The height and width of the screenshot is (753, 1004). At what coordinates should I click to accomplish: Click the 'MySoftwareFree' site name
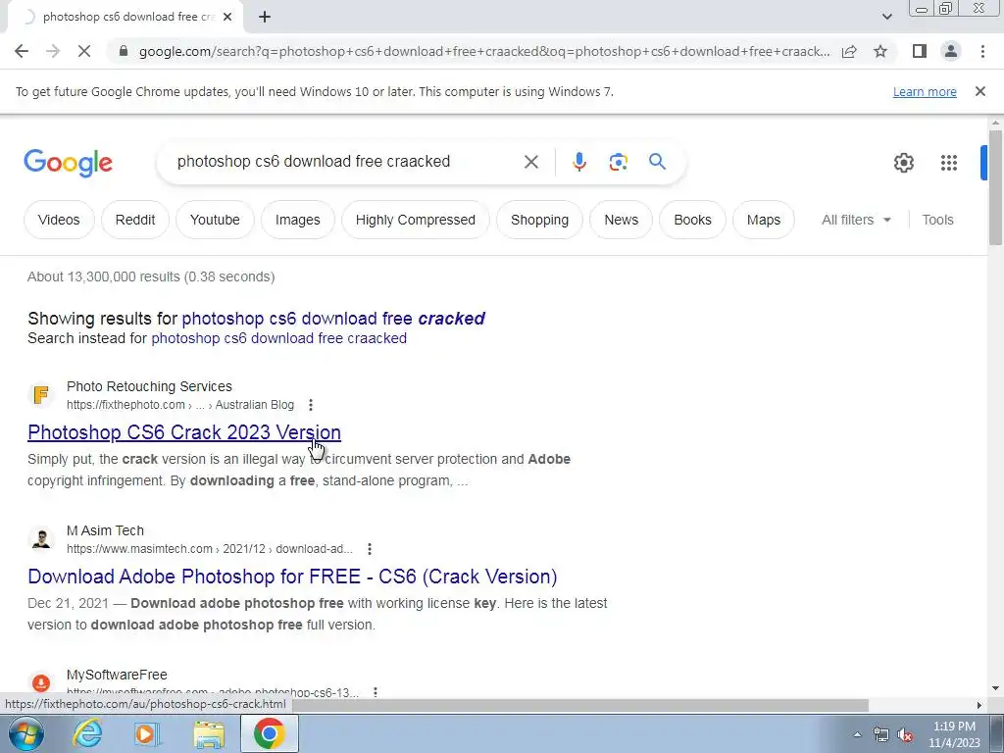[117, 675]
